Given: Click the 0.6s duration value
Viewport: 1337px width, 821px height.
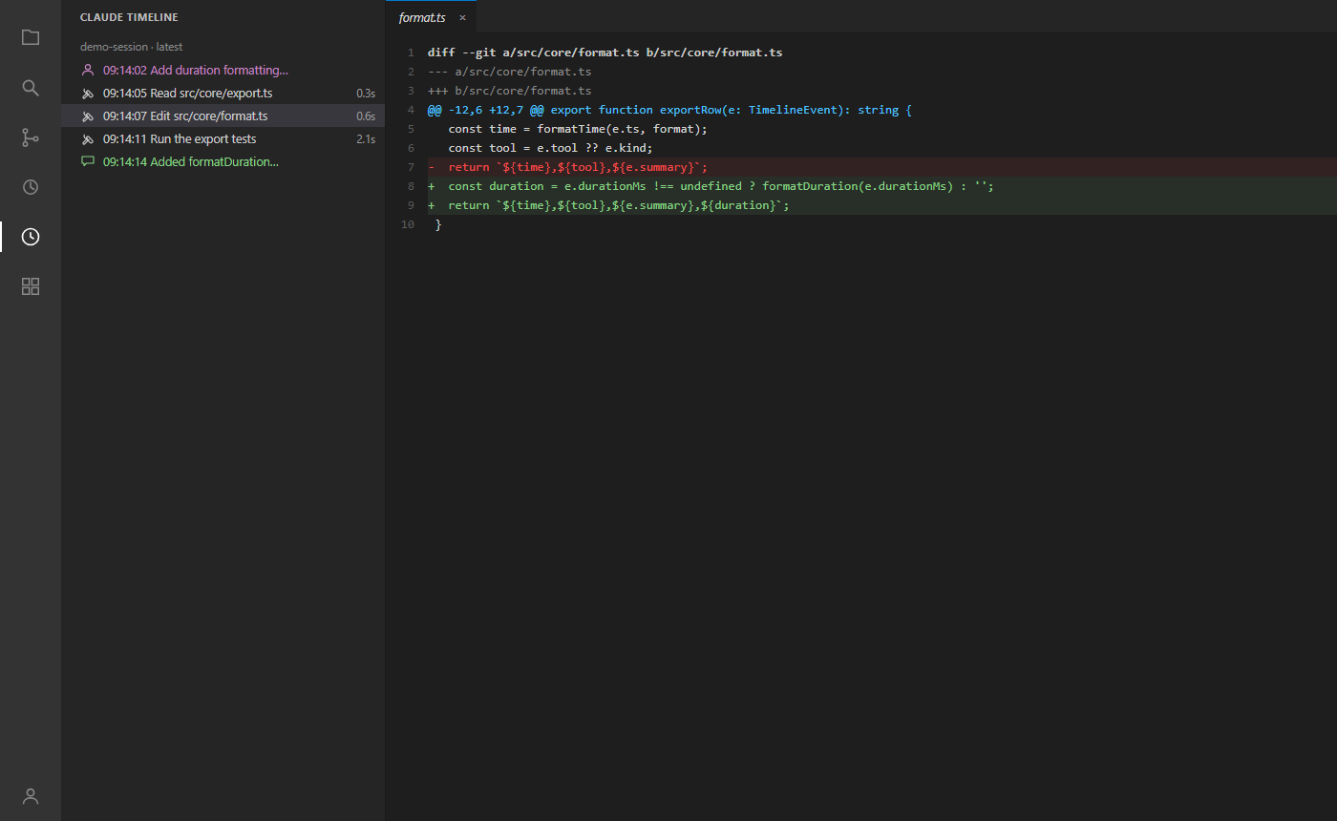Looking at the screenshot, I should click(366, 116).
